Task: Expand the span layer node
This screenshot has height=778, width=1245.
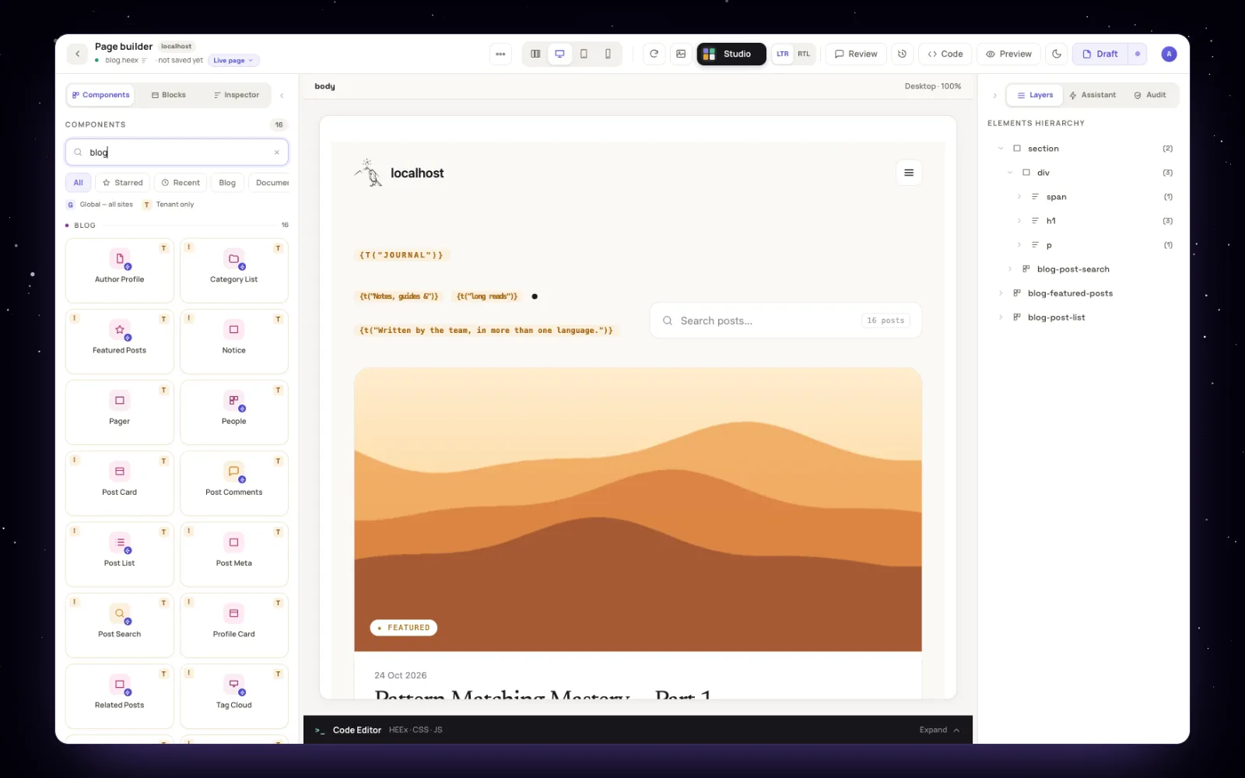Action: pos(1019,197)
